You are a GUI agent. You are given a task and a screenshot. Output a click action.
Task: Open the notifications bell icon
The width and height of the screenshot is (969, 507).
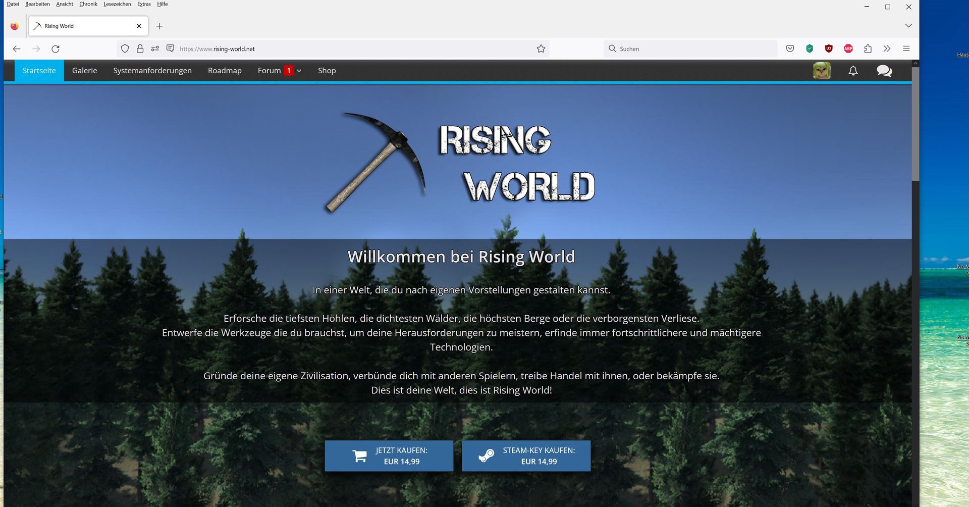point(853,71)
